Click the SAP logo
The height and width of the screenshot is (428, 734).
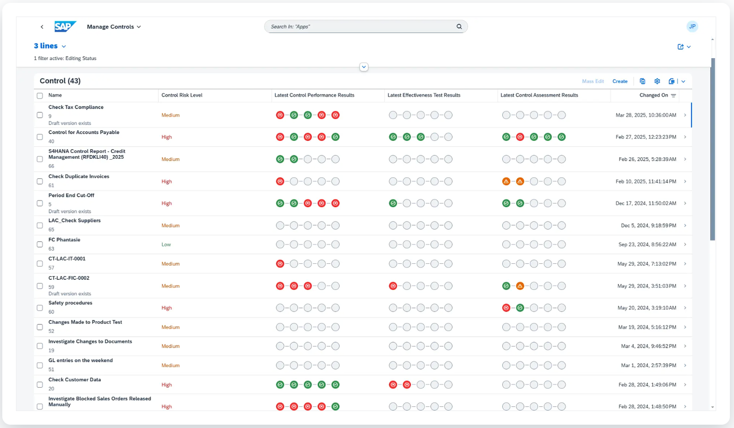coord(65,27)
